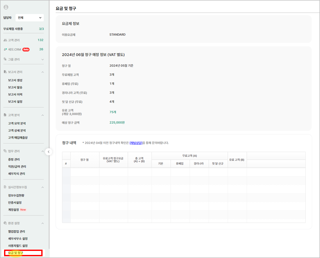Viewport: 320px width, 258px height.
Task: Open 계정설정 marked New
Action: click(x=14, y=210)
